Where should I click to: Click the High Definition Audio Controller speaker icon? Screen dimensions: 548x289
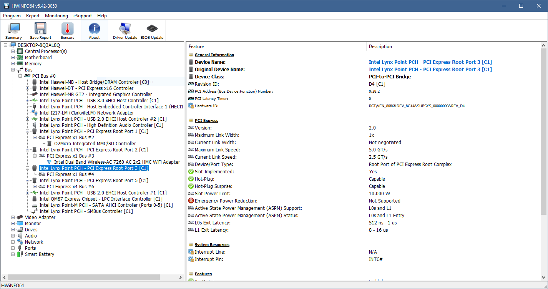point(35,125)
